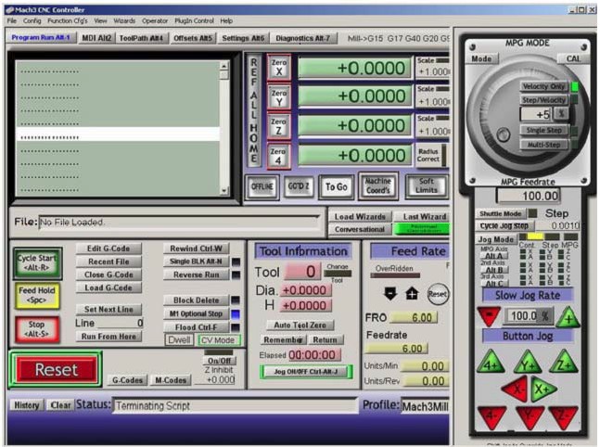
Task: Click the round feed rate Reset button
Action: click(438, 294)
